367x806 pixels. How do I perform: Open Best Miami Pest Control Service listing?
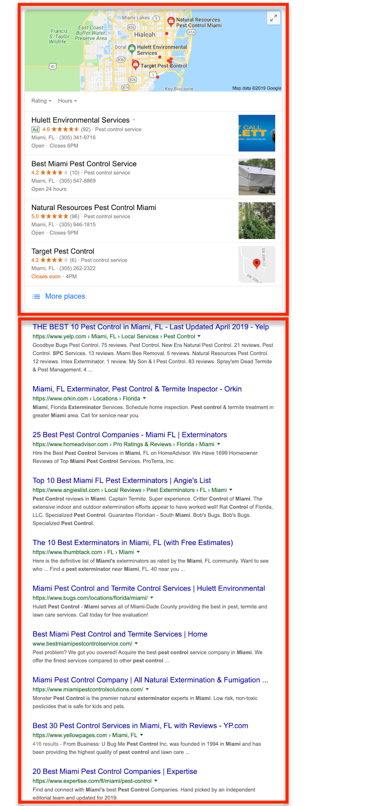click(x=84, y=164)
